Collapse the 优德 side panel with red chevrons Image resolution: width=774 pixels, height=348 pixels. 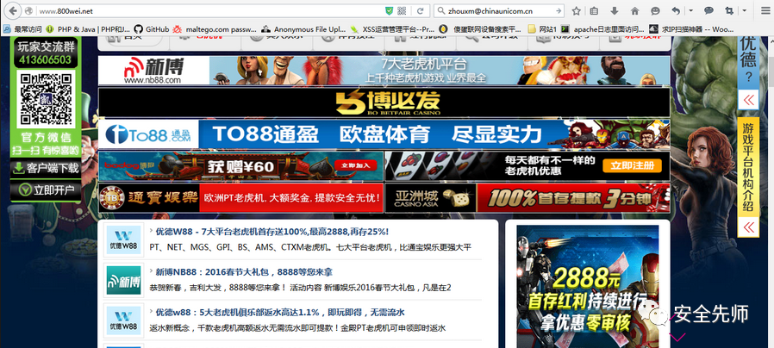(x=748, y=100)
